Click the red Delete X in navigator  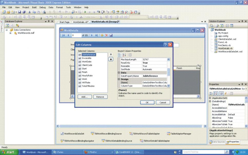coord(106,35)
